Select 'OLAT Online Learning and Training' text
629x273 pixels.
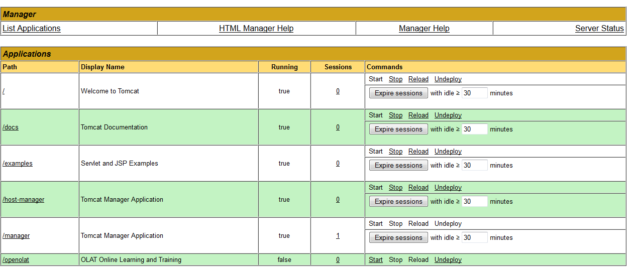(x=131, y=260)
